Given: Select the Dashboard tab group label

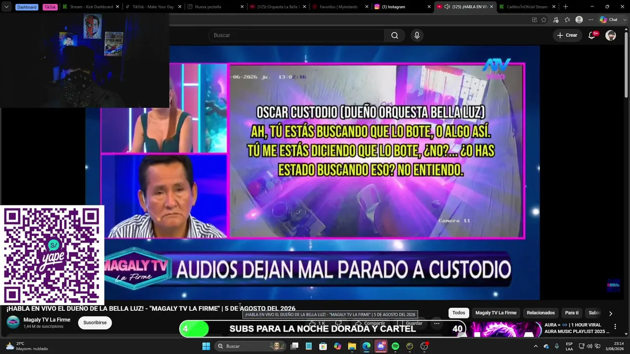Looking at the screenshot, I should pyautogui.click(x=27, y=7).
